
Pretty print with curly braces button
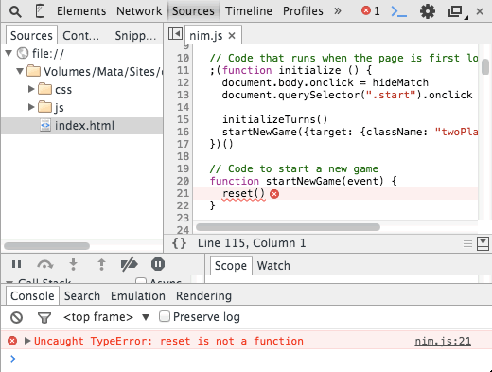coord(179,243)
